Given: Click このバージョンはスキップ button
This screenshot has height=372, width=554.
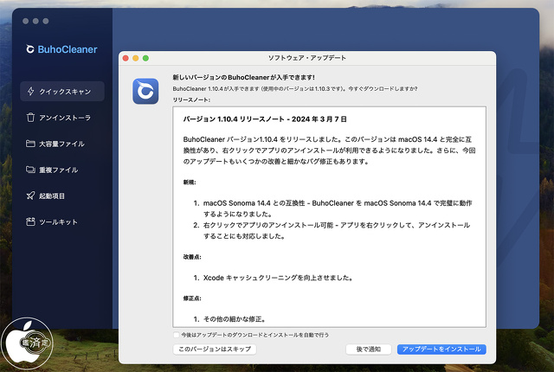Looking at the screenshot, I should [215, 349].
